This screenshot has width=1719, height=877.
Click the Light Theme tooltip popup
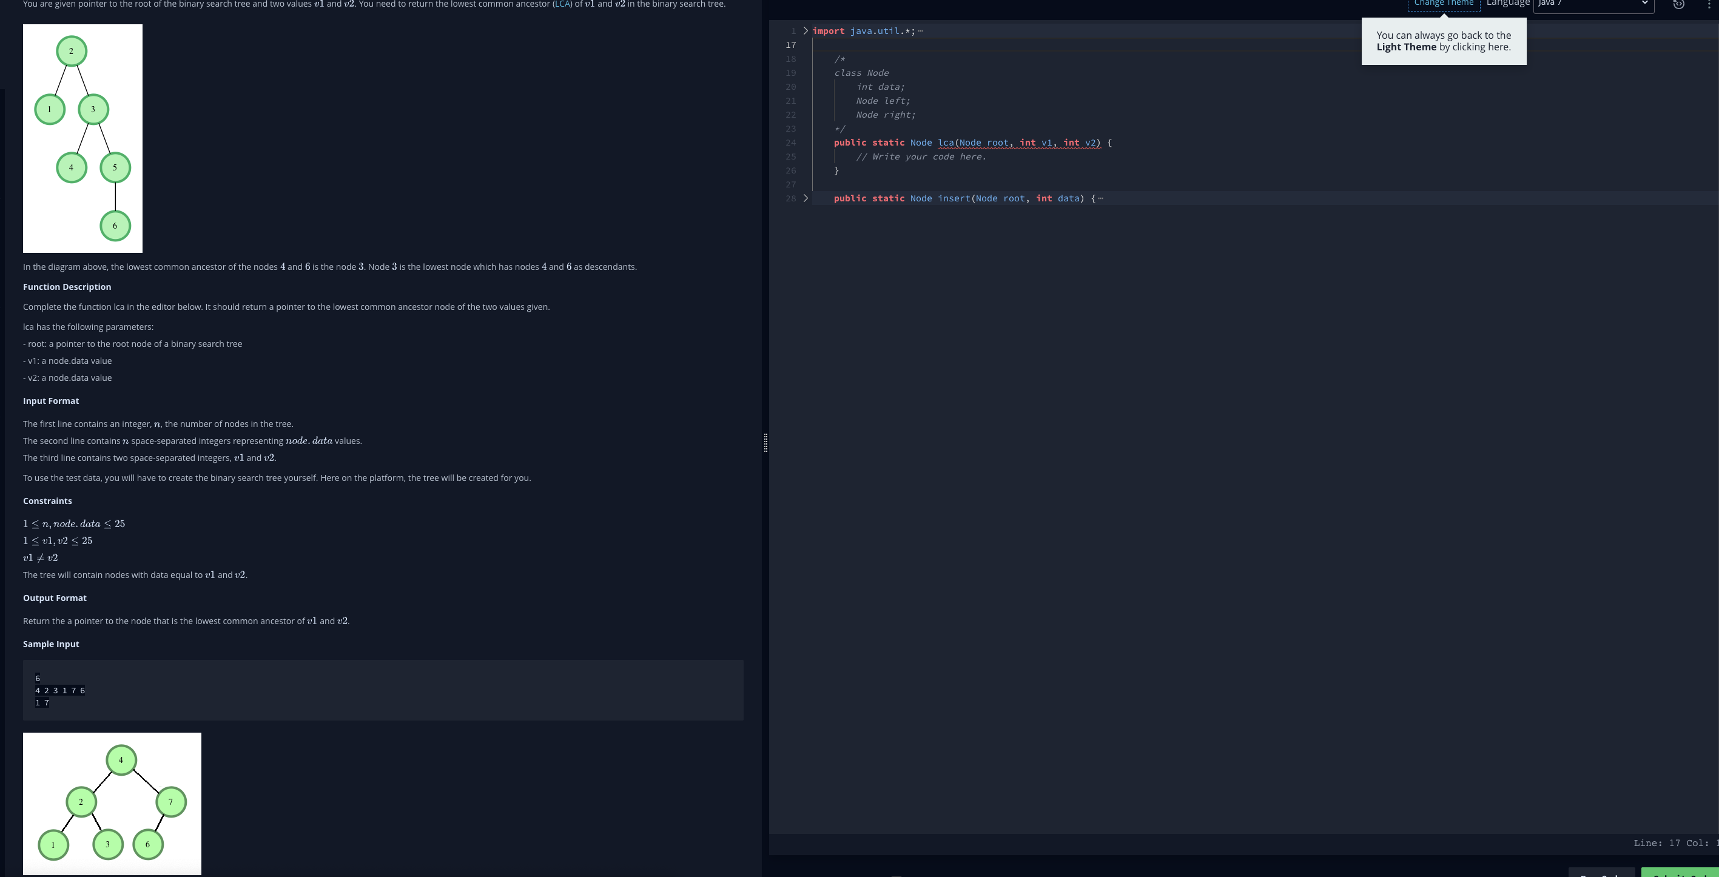pos(1444,41)
